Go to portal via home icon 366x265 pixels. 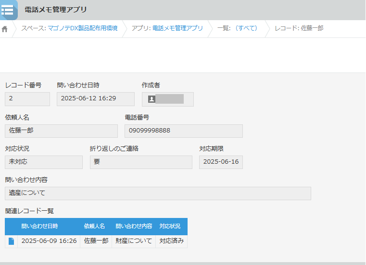tap(5, 29)
